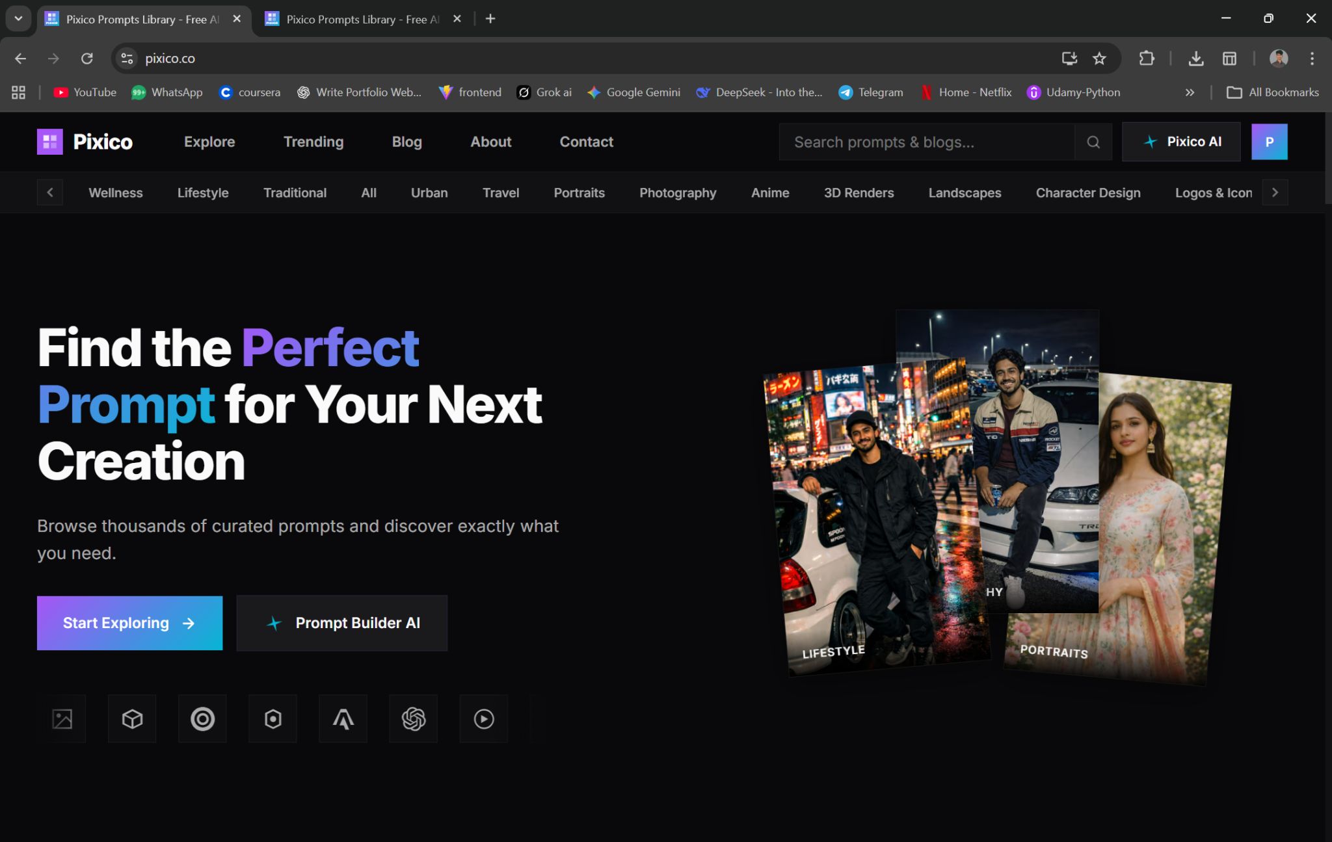This screenshot has height=842, width=1332.
Task: Open the P profile avatar
Action: (x=1269, y=142)
